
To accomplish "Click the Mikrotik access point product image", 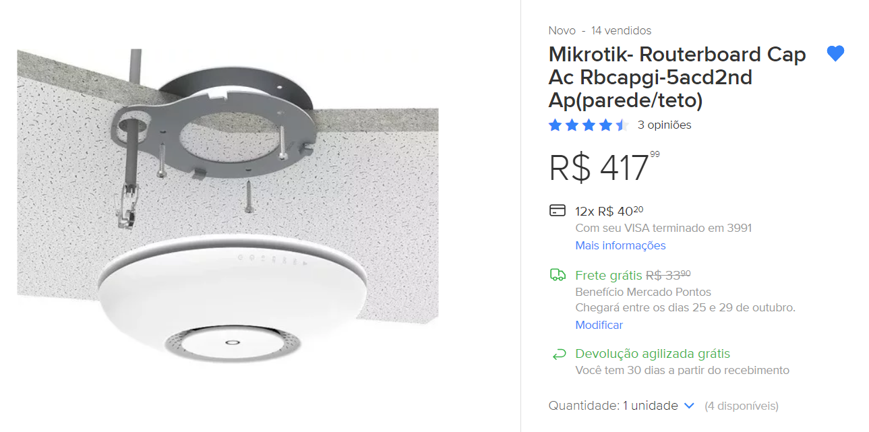I will click(228, 208).
